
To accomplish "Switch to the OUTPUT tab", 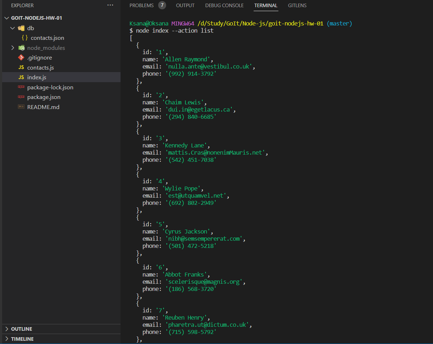I will point(185,5).
